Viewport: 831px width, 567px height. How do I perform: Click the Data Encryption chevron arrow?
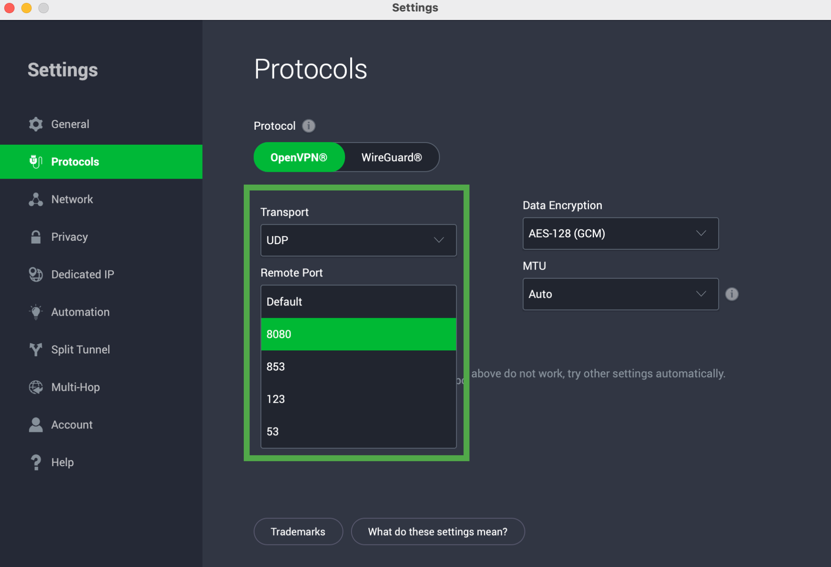(701, 234)
